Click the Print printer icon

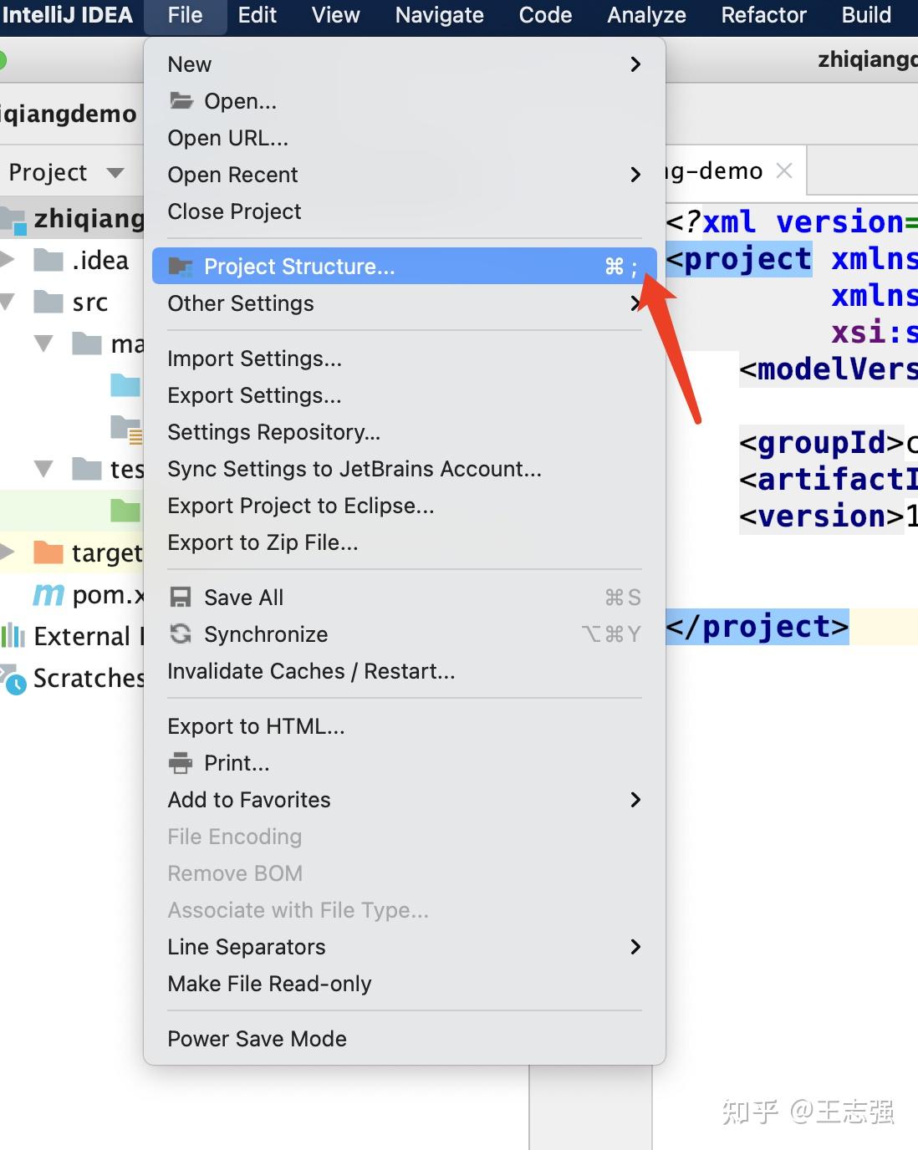click(181, 763)
